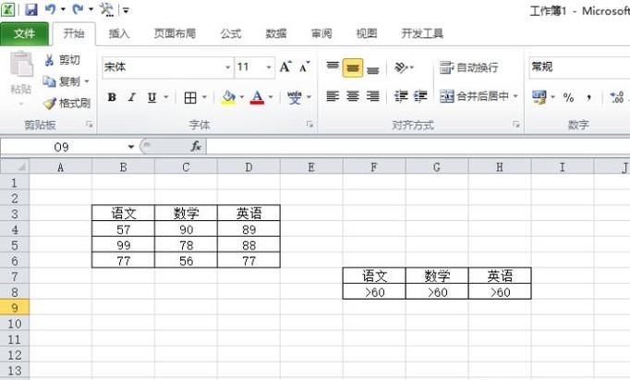Click the Redo arrow icon
The image size is (630, 380).
78,9
